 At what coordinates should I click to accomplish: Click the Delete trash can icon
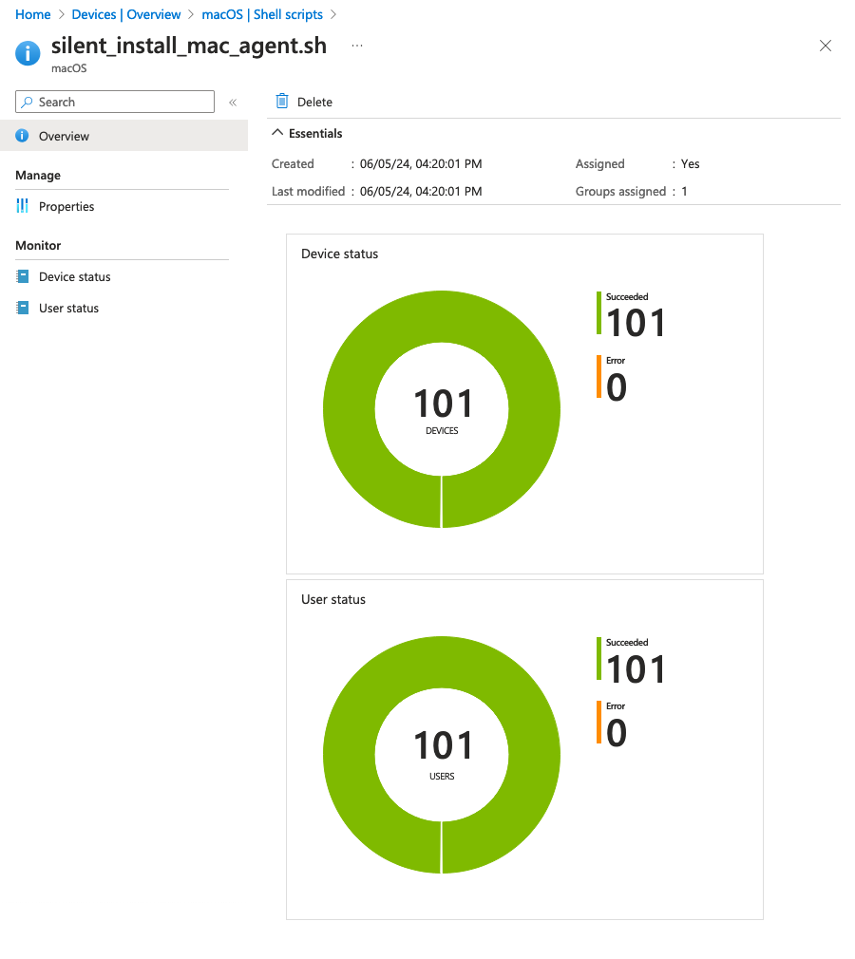[281, 102]
